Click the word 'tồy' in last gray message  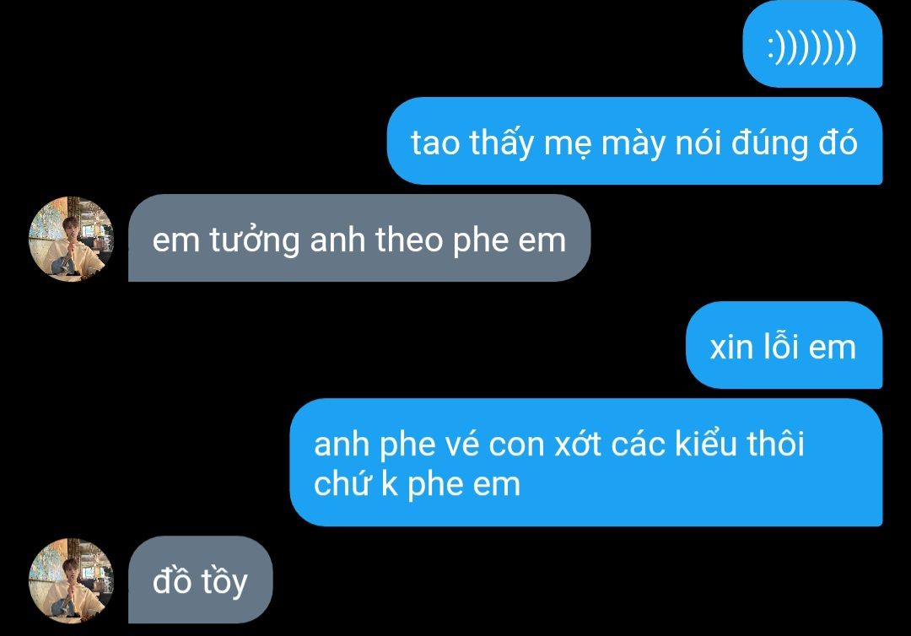click(x=224, y=583)
